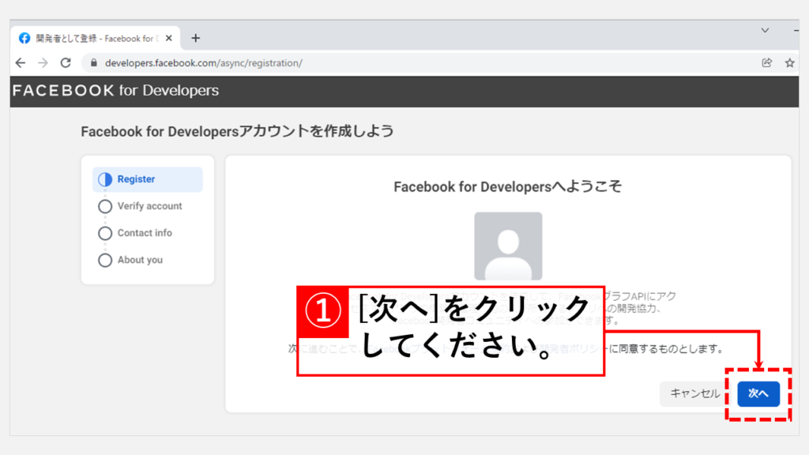The image size is (809, 455).
Task: Open the tab search chevron dropdown
Action: coord(765,30)
